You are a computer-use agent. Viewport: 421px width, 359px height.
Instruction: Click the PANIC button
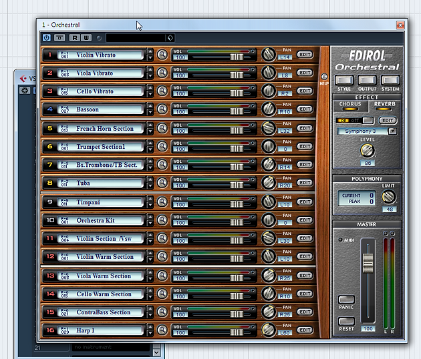pos(346,300)
